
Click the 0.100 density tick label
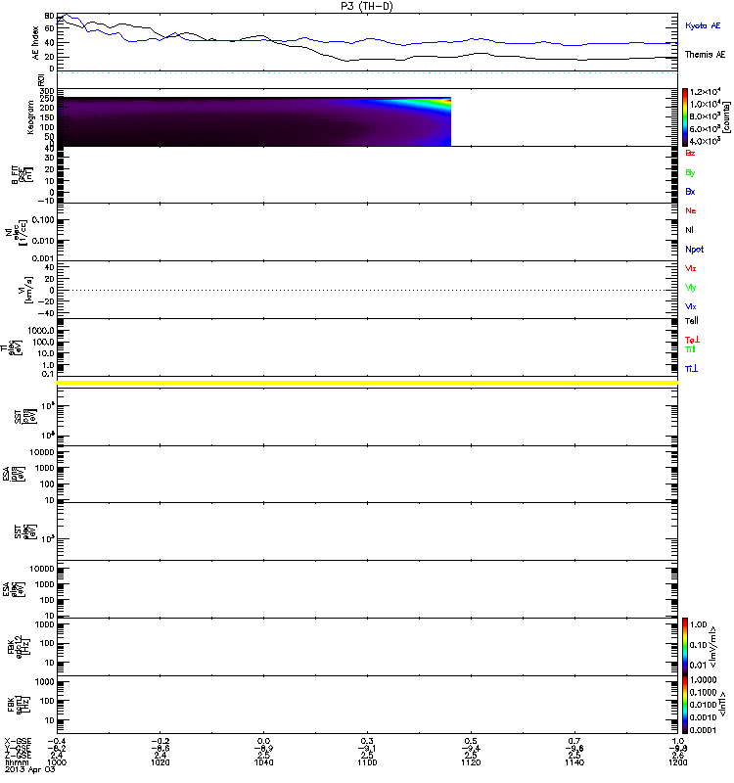[x=43, y=219]
